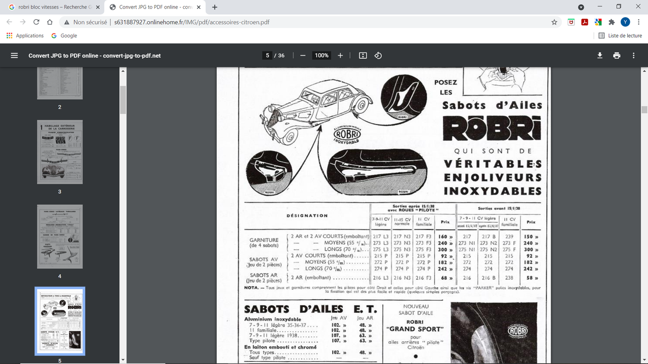The height and width of the screenshot is (364, 648).
Task: Click the thumbnail sidebar scrollbar handle
Action: coord(123,100)
